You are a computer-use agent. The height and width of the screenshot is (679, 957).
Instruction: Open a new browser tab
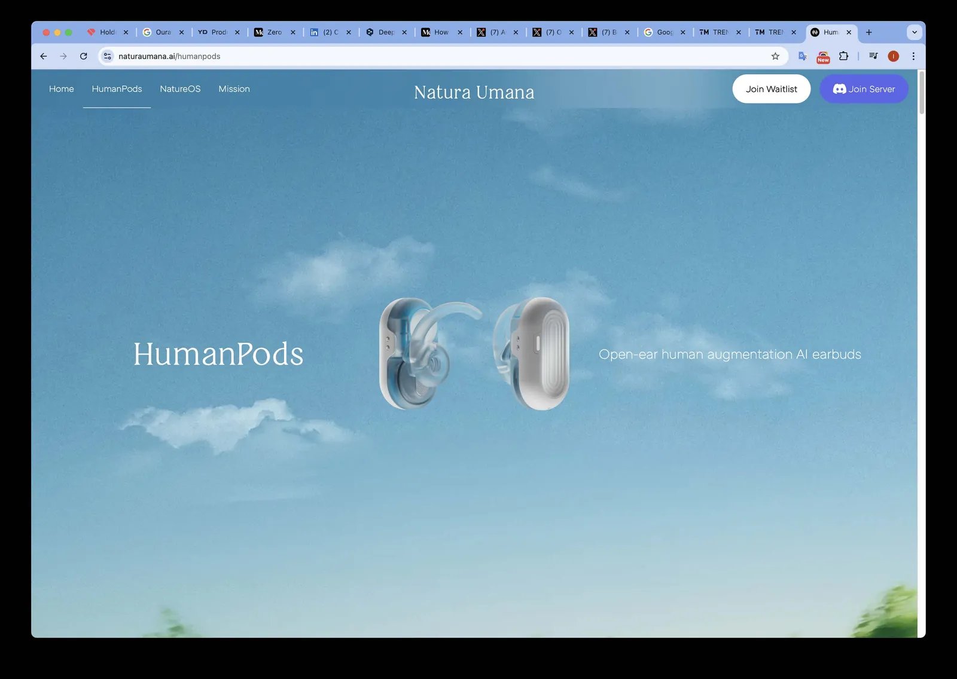tap(869, 32)
